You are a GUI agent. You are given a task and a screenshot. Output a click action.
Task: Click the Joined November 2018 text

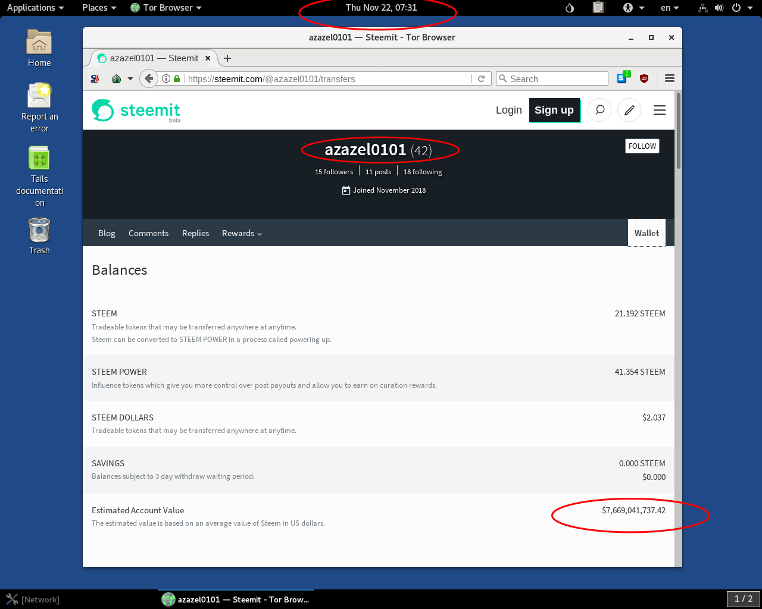coord(389,190)
